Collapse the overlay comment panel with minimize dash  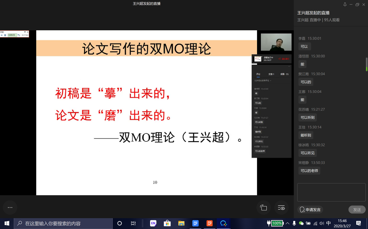pyautogui.click(x=289, y=66)
